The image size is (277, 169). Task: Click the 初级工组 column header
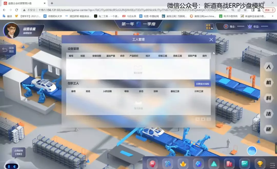pos(163,56)
